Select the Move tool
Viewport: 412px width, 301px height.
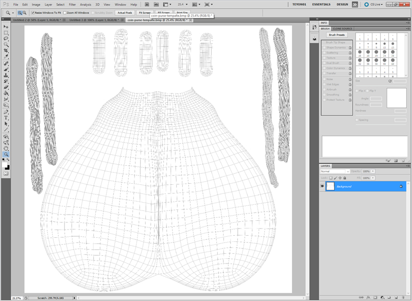[x=6, y=26]
